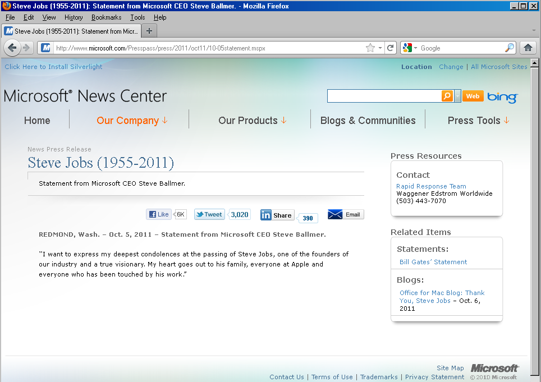
Task: Expand the Our Company menu
Action: coord(132,121)
